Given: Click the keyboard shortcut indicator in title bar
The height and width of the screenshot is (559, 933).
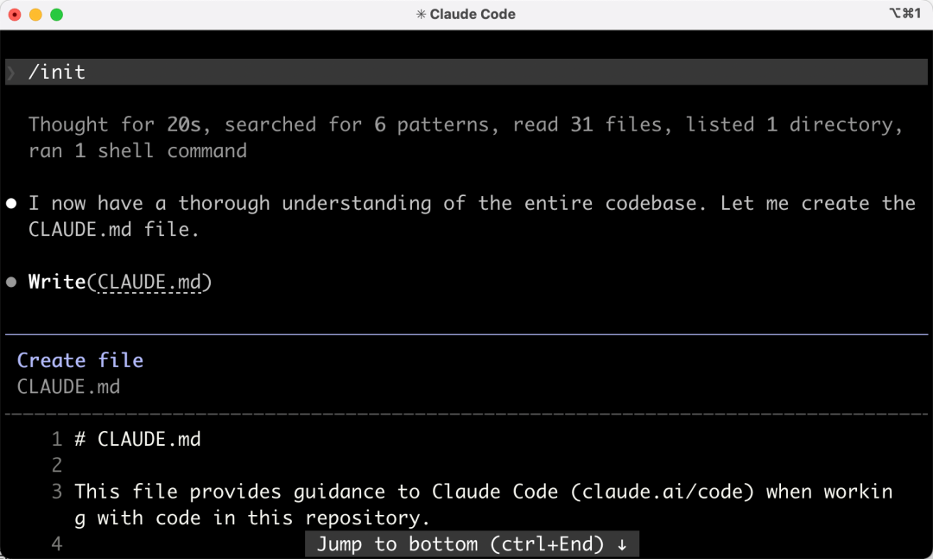Looking at the screenshot, I should point(905,13).
